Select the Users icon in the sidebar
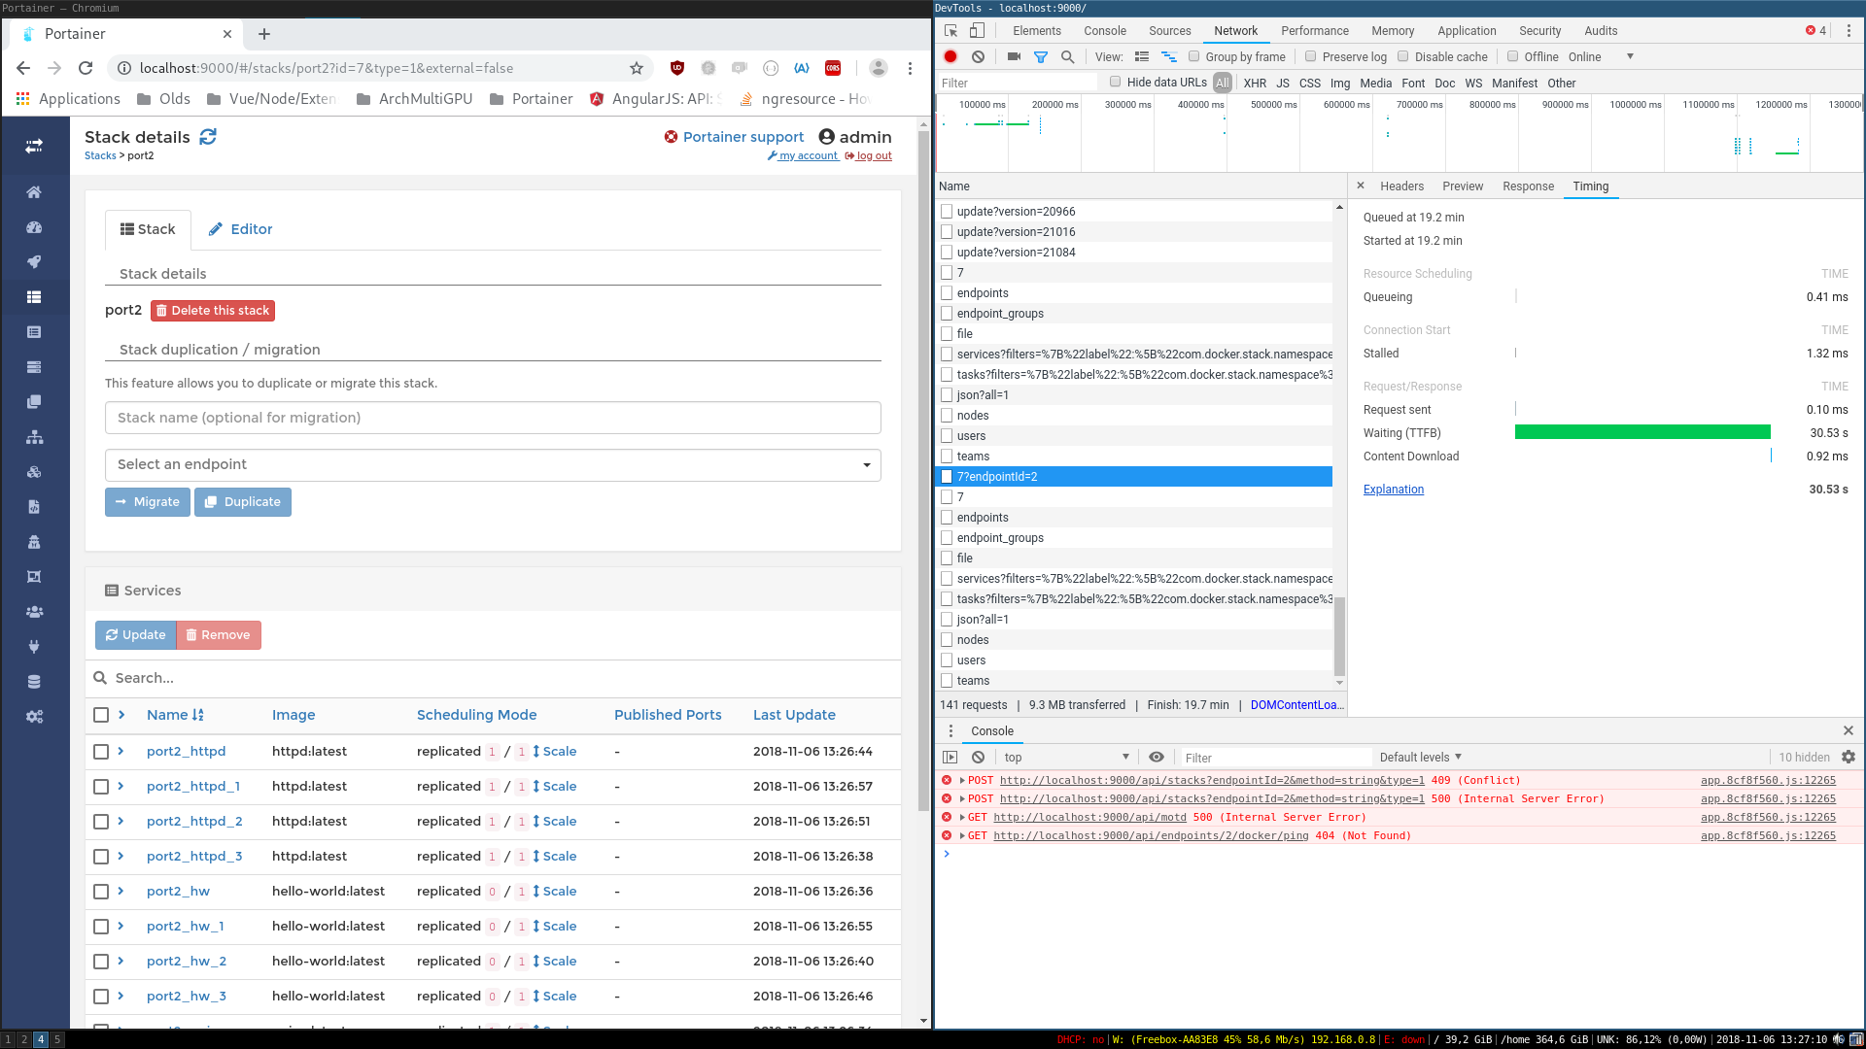The image size is (1866, 1049). pos(35,612)
